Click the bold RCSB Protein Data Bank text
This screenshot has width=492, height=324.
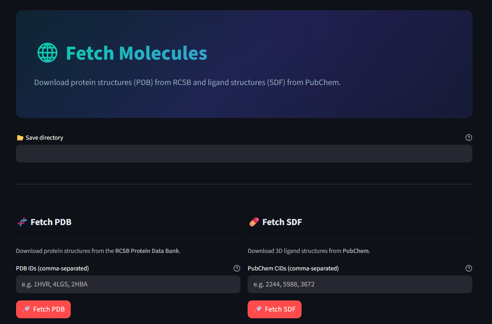coord(147,251)
